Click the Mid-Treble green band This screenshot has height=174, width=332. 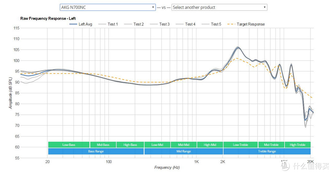point(271,145)
